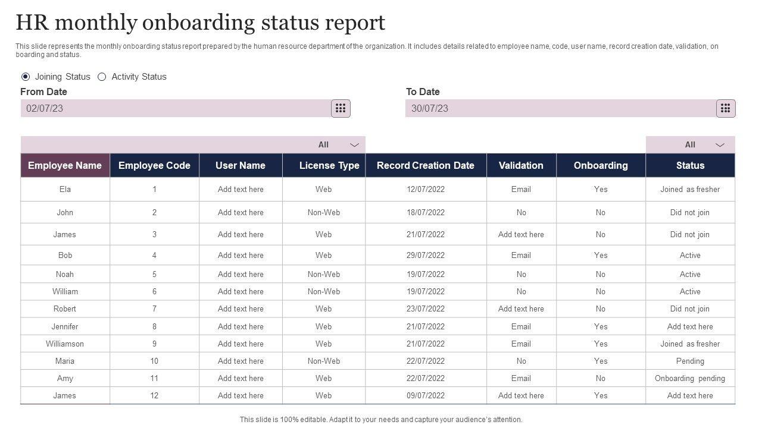Sort by the Record Creation Date header
The width and height of the screenshot is (762, 428).
(x=426, y=165)
